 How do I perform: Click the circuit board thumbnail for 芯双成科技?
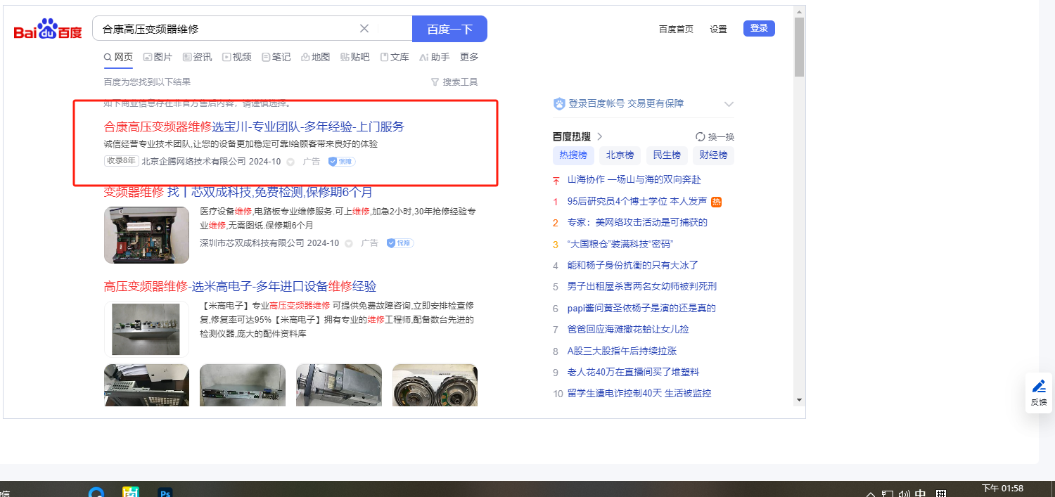click(x=146, y=235)
